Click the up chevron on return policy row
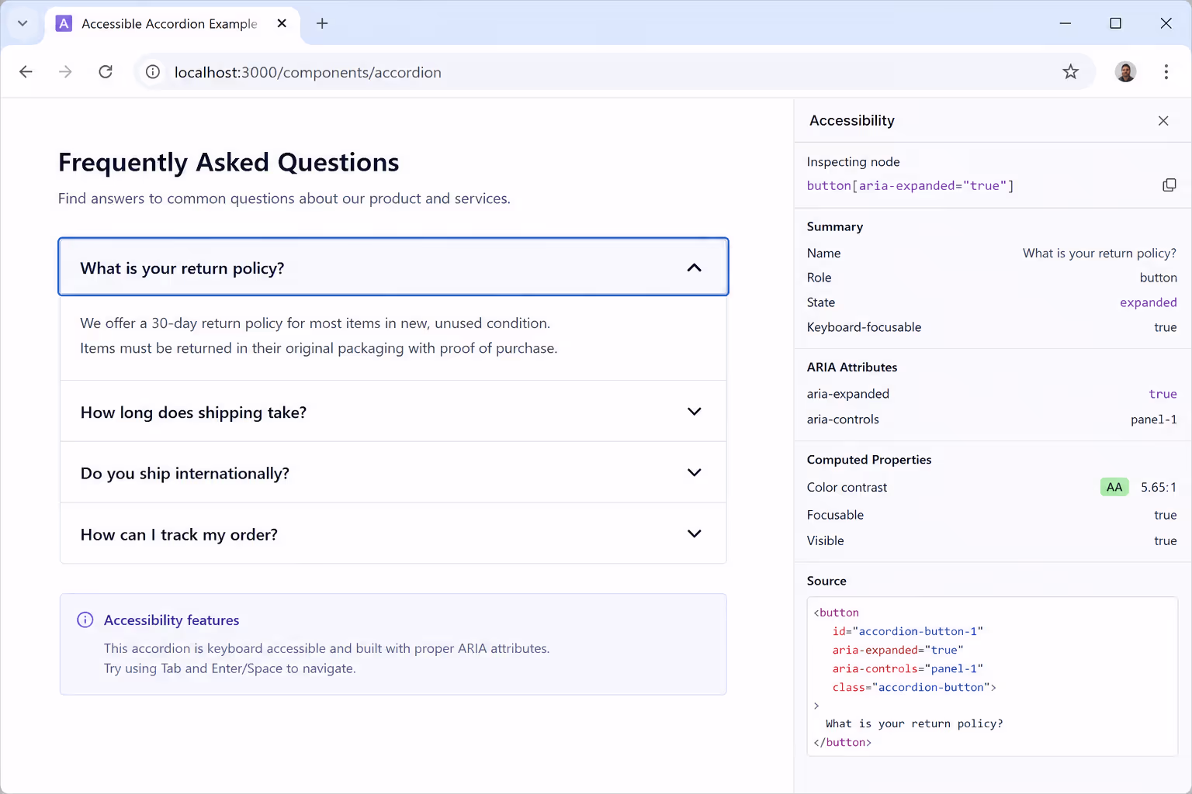Screen dimensions: 1192x794 [x=695, y=268]
